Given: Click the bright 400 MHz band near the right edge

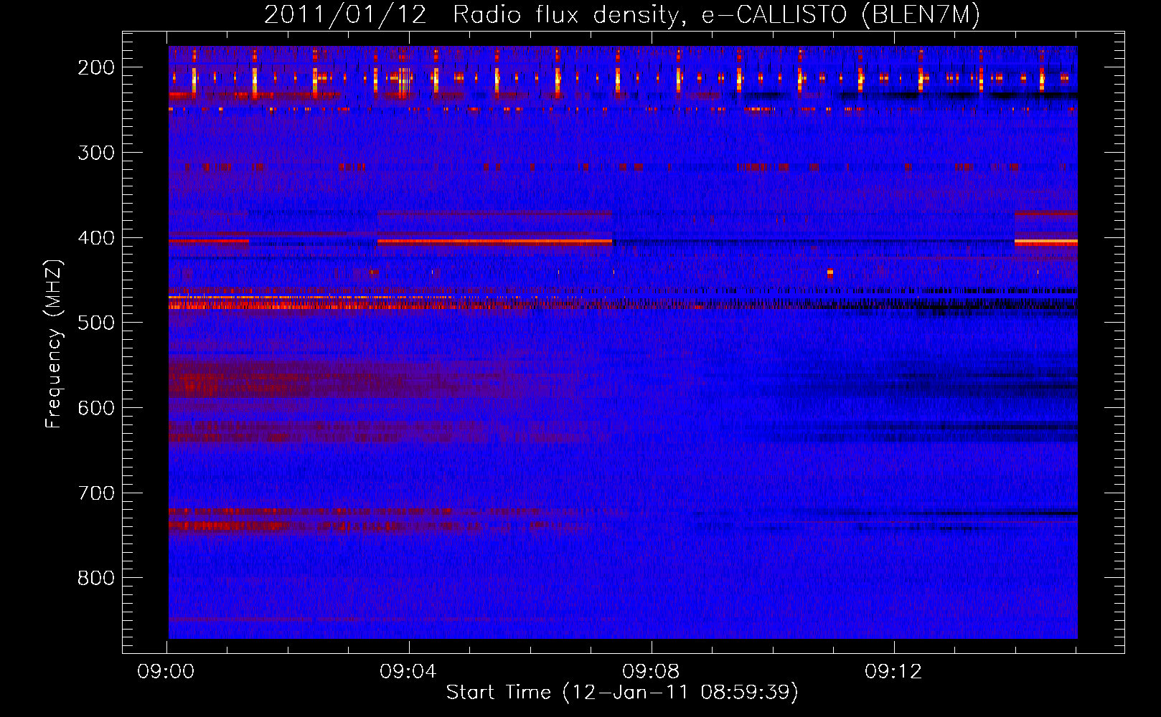Looking at the screenshot, I should click(x=1046, y=242).
